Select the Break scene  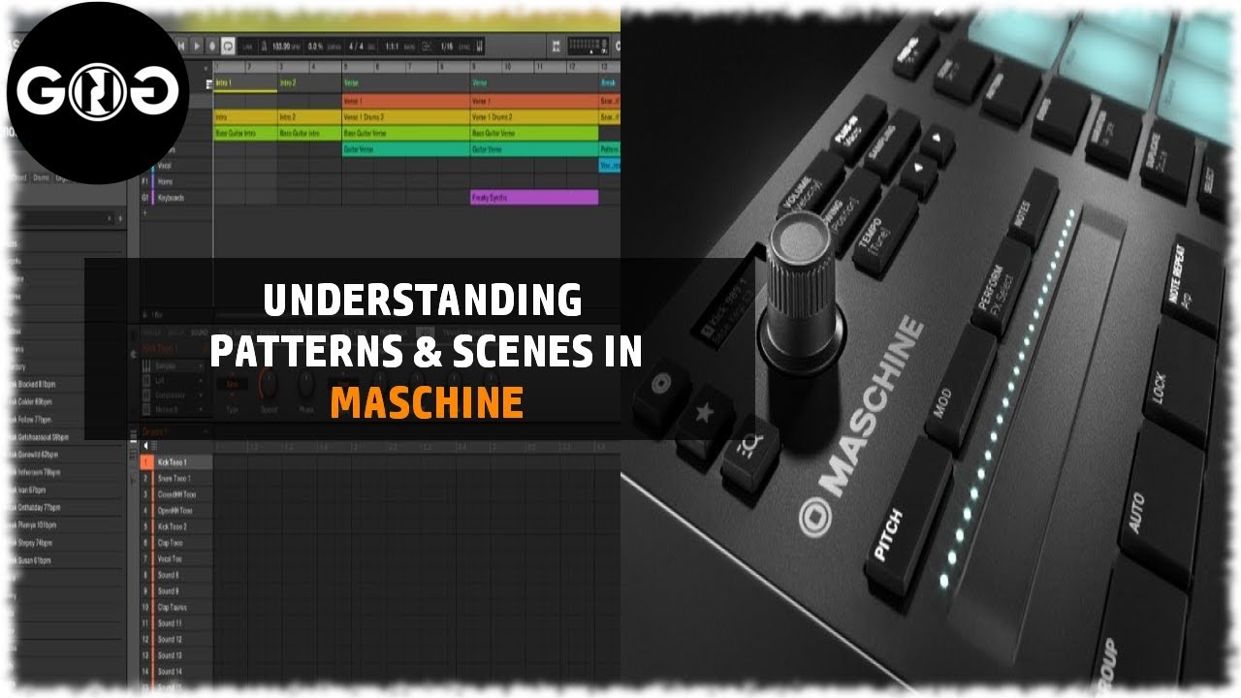610,83
